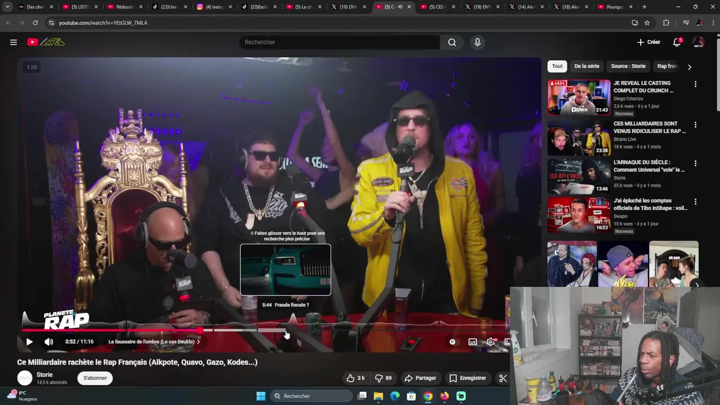Screen dimensions: 720x405
Task: Open options menu for 'CES MILLIARDAIRES' video
Action: pyautogui.click(x=695, y=124)
